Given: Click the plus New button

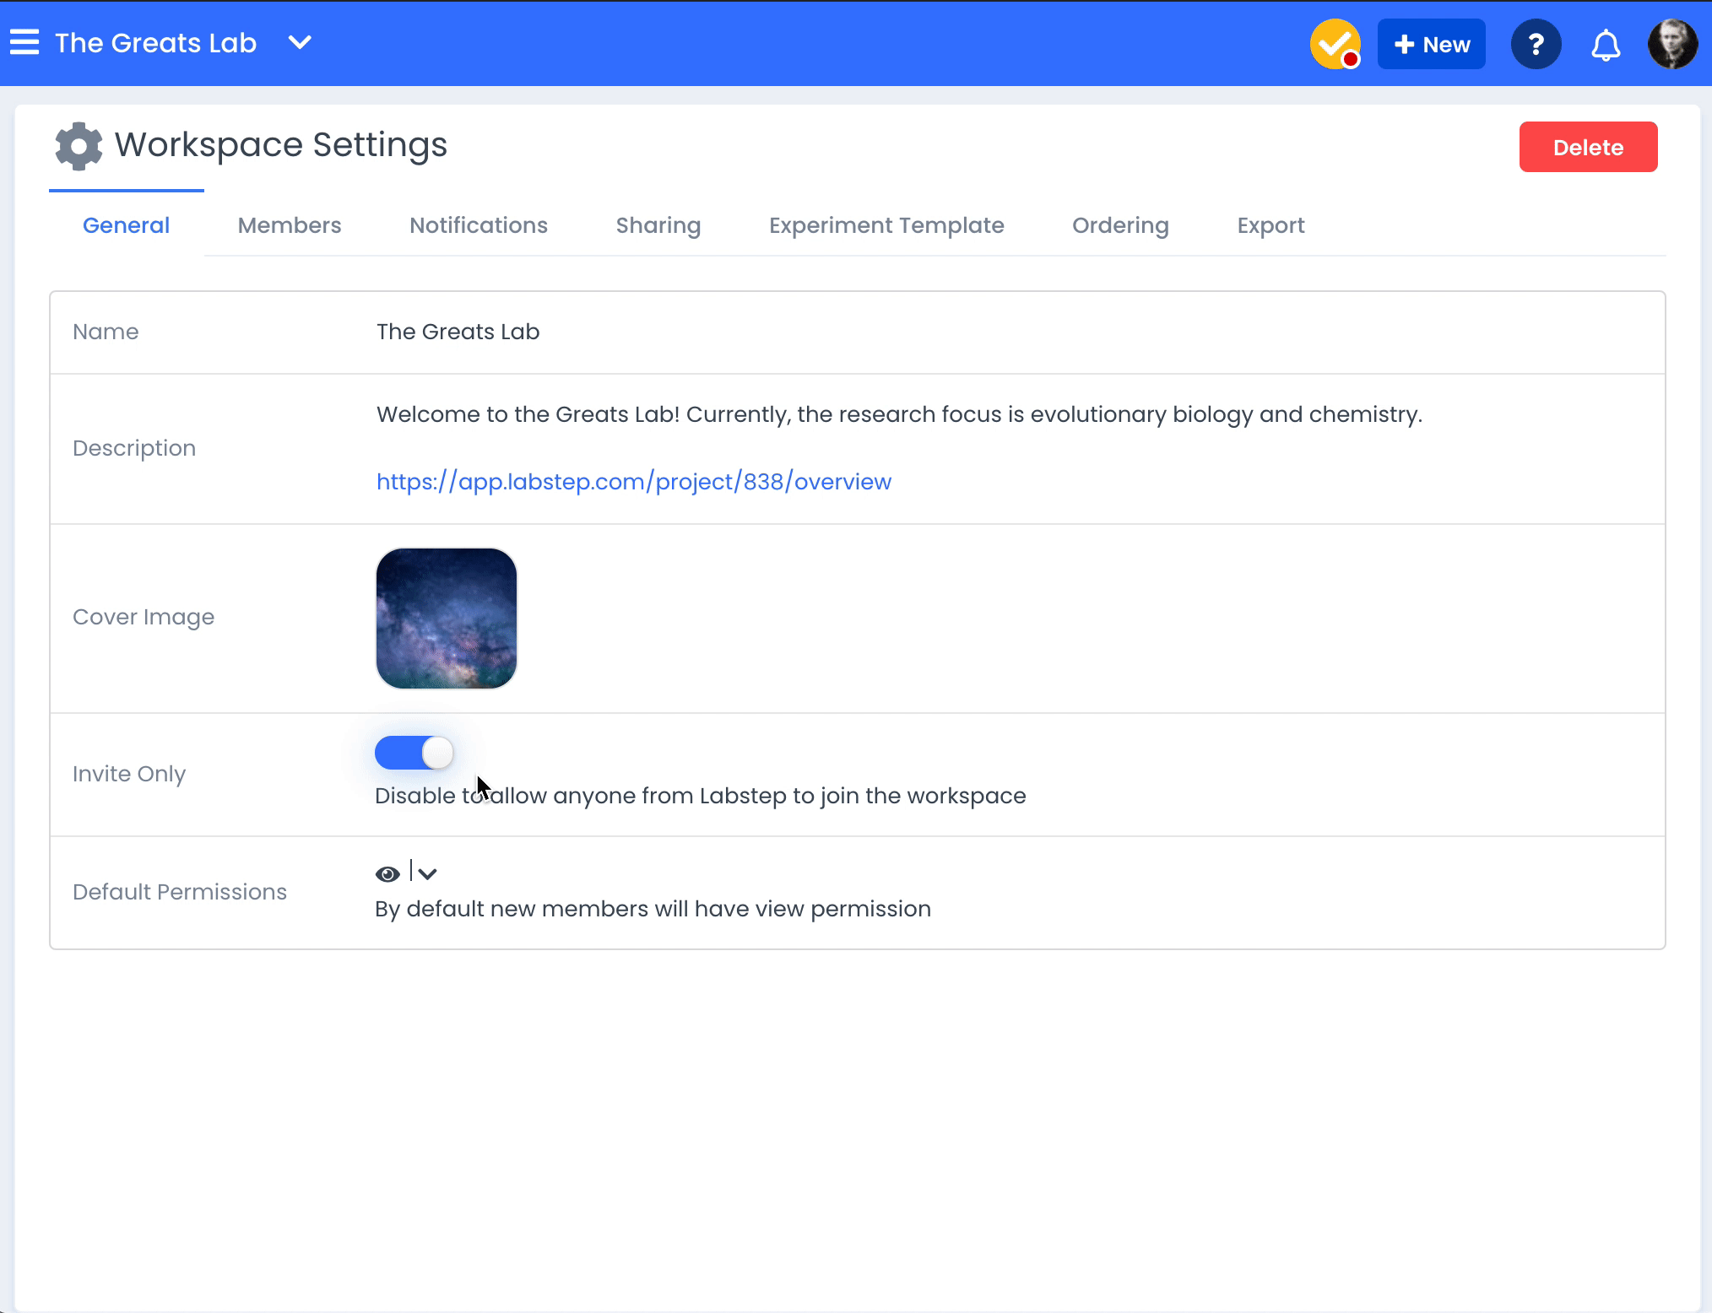Looking at the screenshot, I should pos(1432,44).
